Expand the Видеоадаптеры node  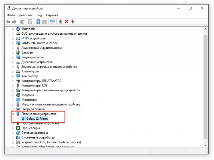coord(13,57)
